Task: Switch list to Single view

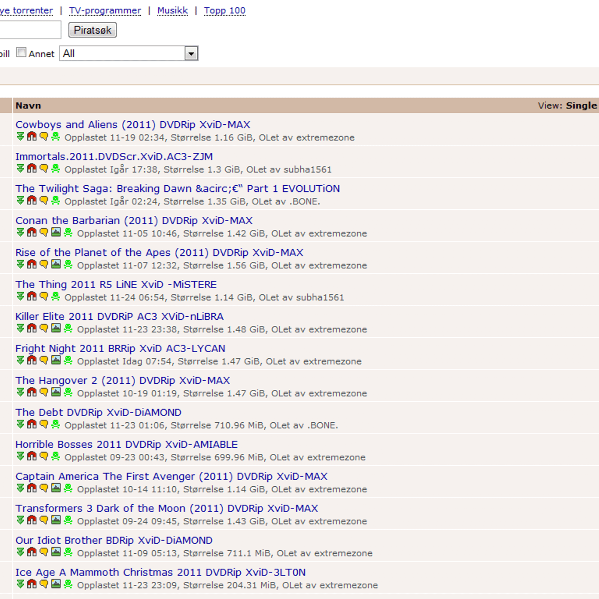Action: click(x=581, y=106)
